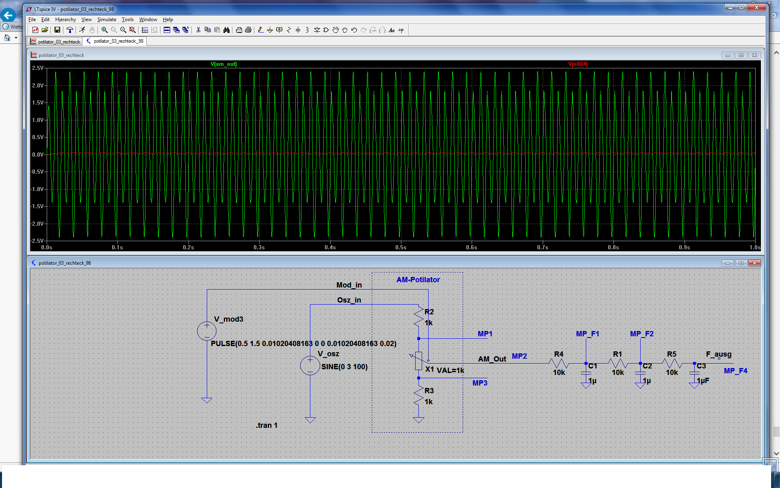Select the Capacitor placement tool
The height and width of the screenshot is (488, 780).
(298, 30)
